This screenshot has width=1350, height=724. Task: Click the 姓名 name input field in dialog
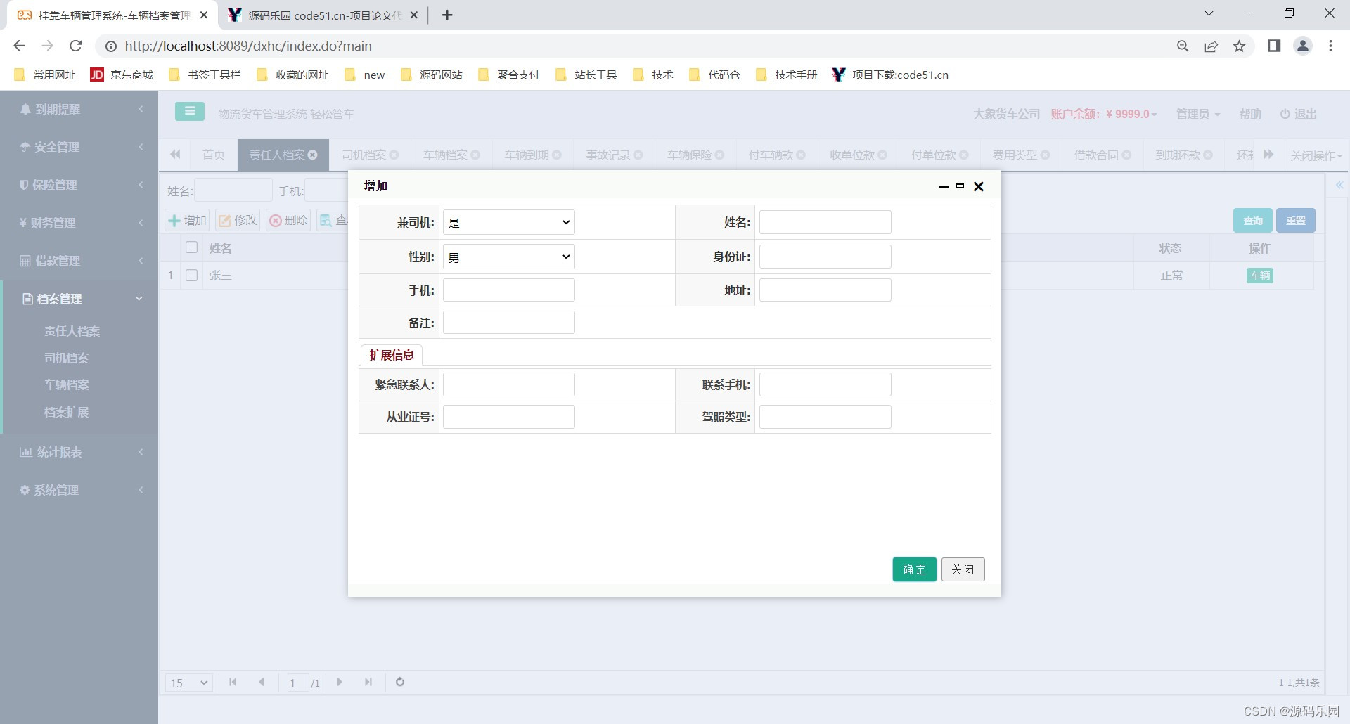pyautogui.click(x=825, y=221)
